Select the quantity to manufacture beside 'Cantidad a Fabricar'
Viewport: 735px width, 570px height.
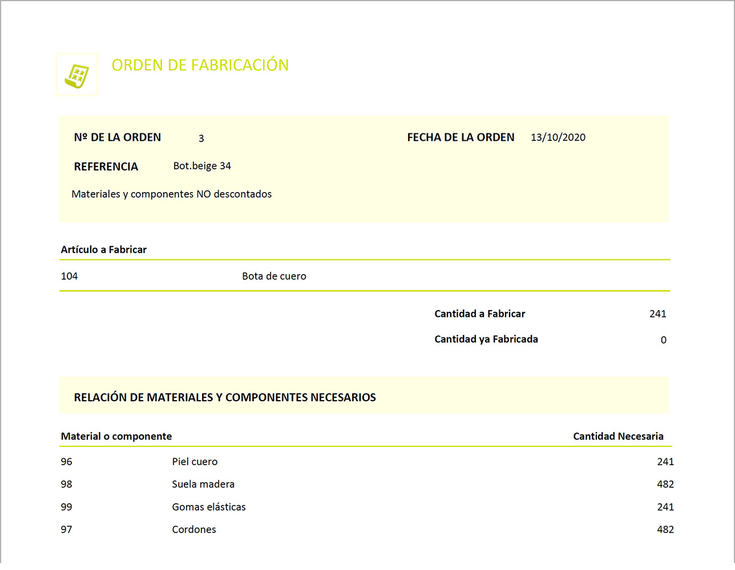[x=658, y=314]
